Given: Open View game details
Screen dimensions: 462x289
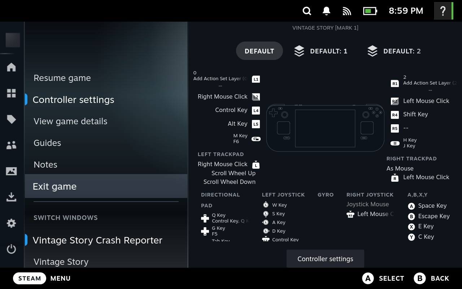Looking at the screenshot, I should click(70, 121).
